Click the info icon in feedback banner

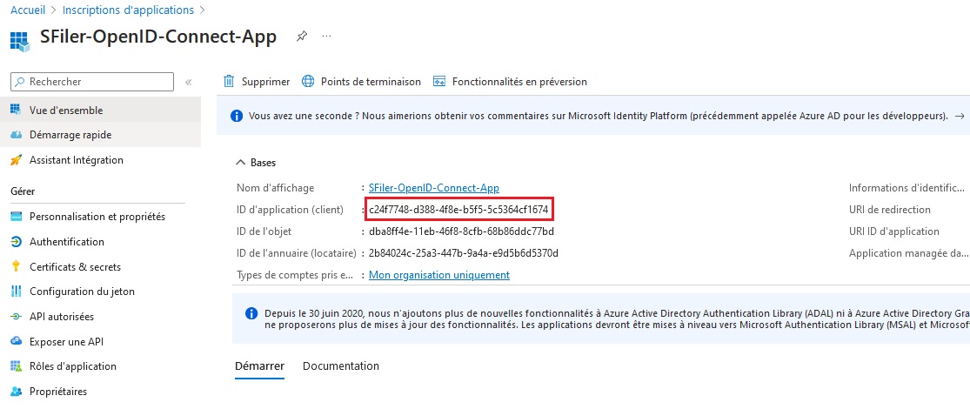[x=237, y=116]
